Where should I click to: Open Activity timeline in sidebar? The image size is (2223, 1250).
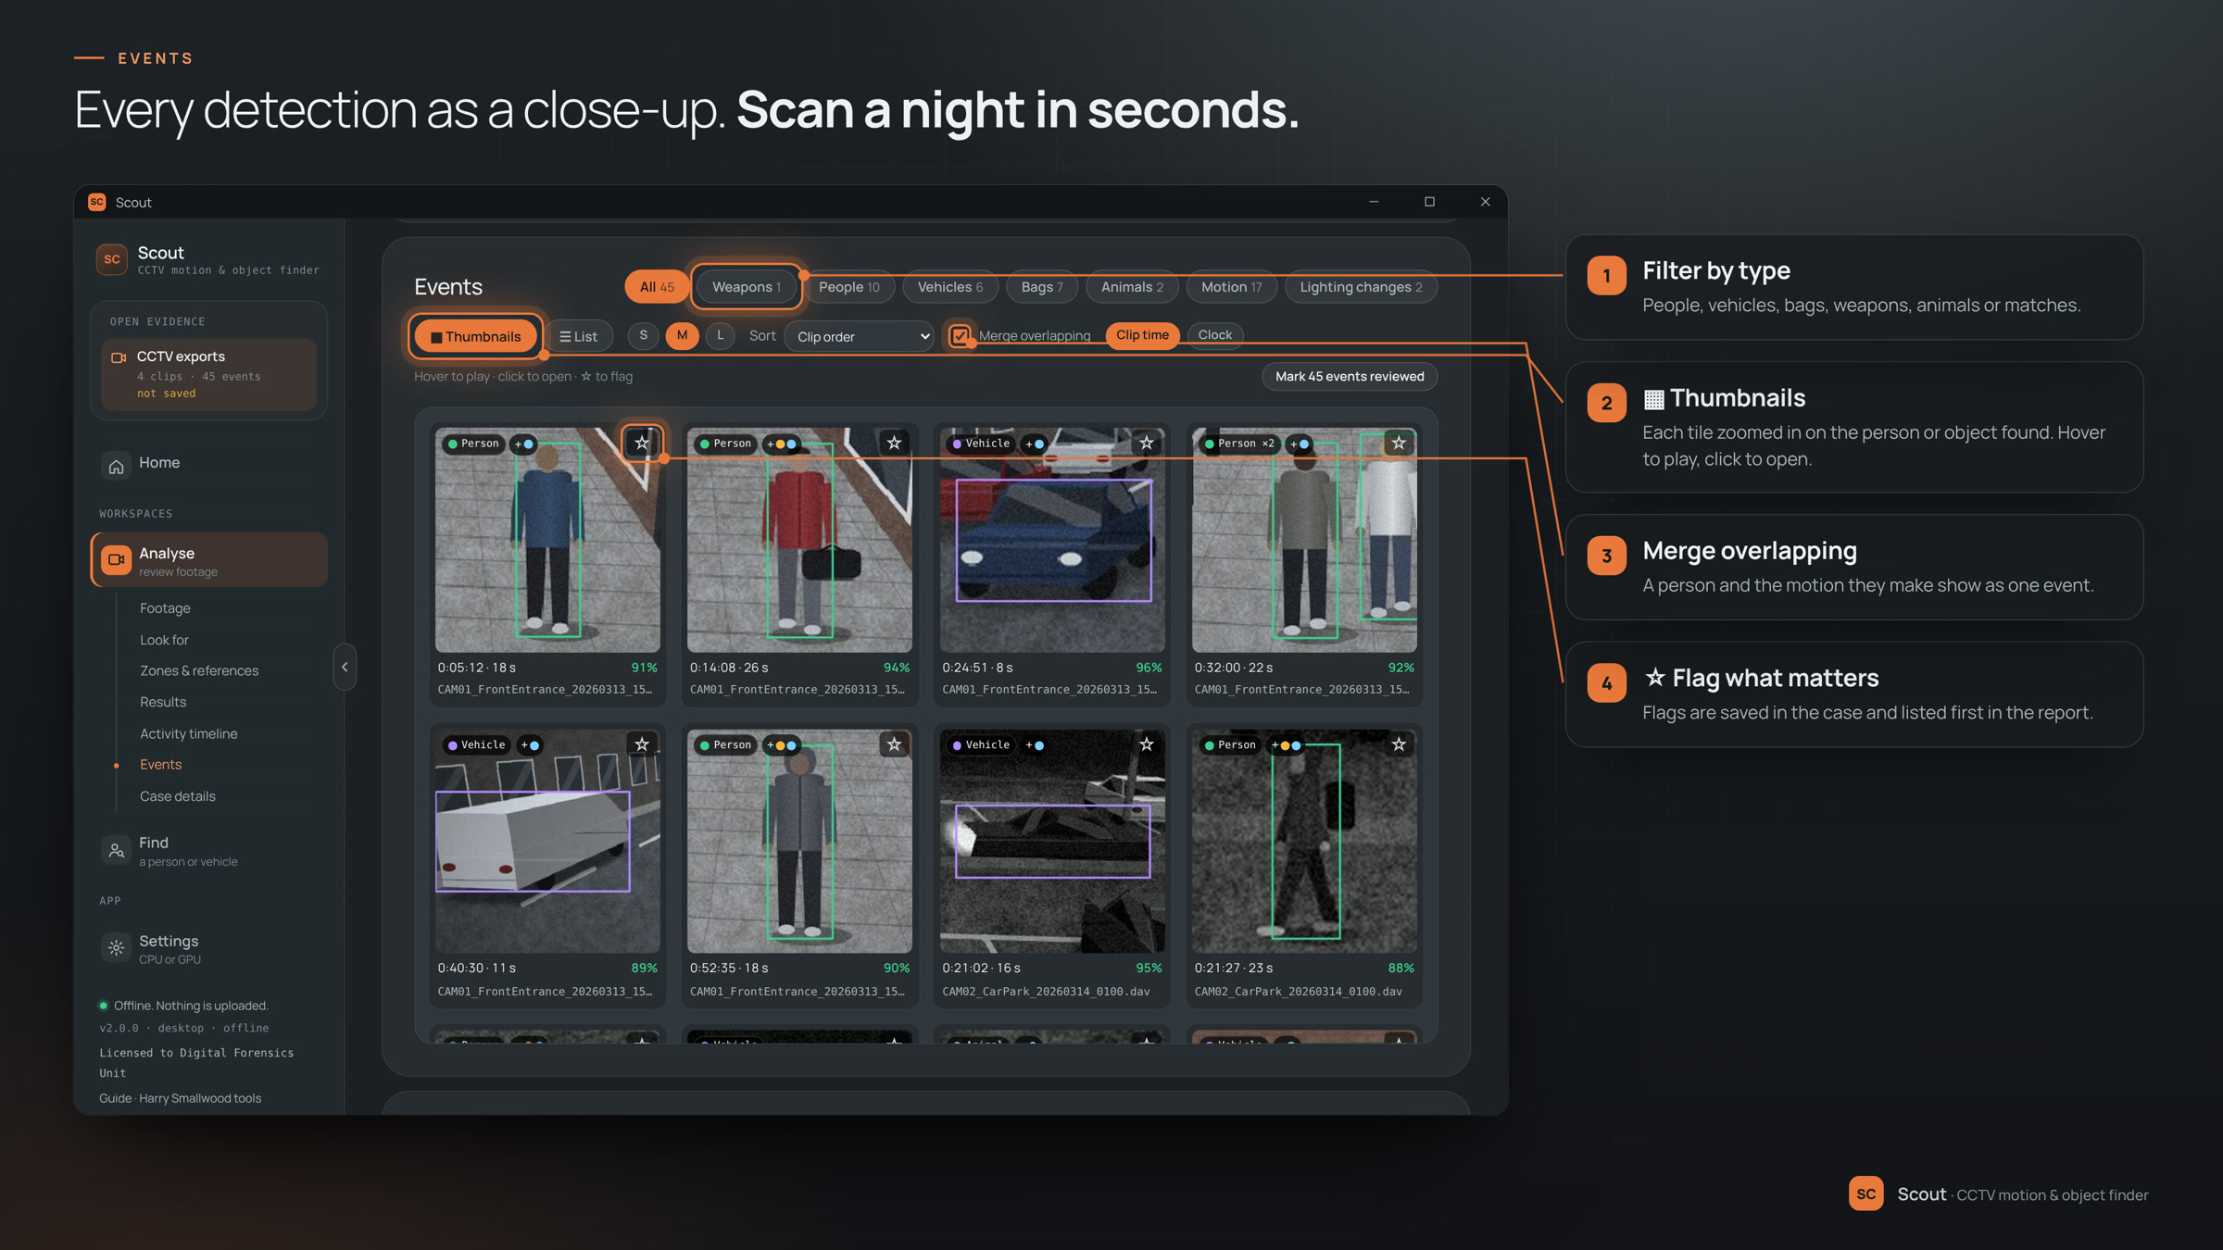[x=189, y=733]
